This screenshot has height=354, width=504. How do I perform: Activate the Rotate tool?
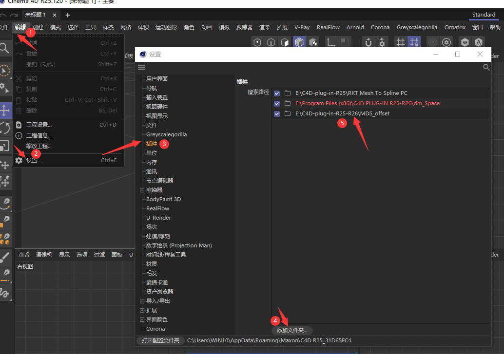(x=6, y=127)
